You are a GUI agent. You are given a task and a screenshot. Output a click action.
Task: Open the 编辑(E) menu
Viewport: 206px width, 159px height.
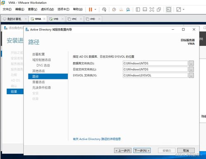[20, 9]
